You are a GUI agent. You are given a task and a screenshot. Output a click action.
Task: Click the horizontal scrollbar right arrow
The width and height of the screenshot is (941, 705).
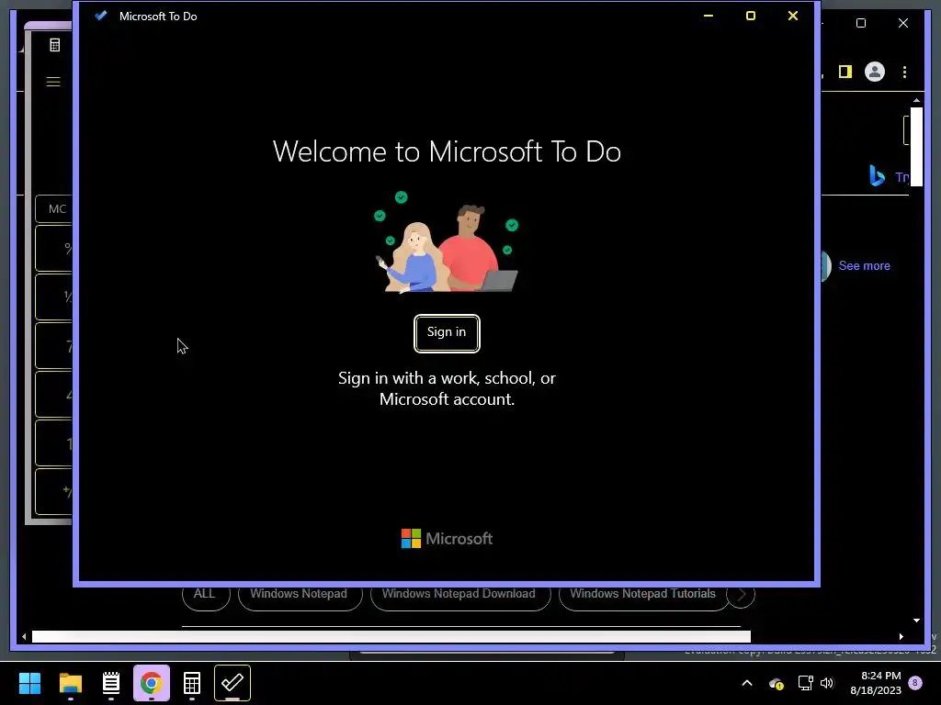[901, 637]
